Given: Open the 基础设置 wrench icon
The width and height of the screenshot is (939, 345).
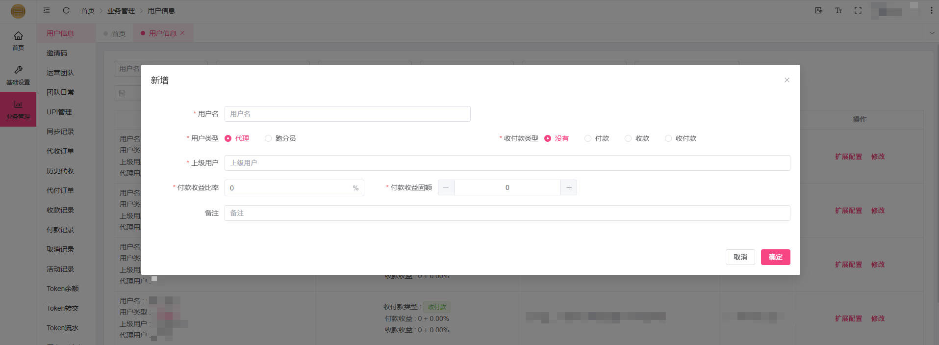Looking at the screenshot, I should pos(18,75).
